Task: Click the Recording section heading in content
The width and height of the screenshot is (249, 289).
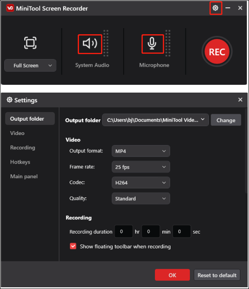Action: (79, 218)
